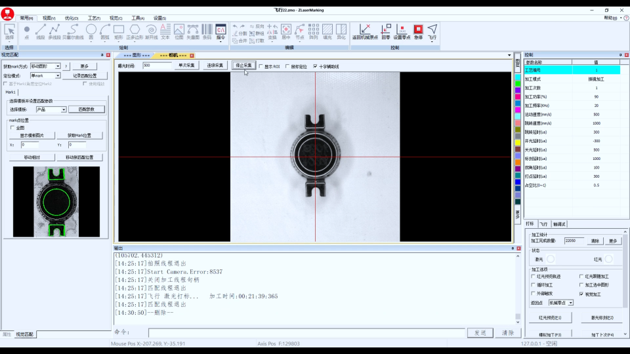Click 返回机械原点 return-to-origin icon

click(365, 32)
